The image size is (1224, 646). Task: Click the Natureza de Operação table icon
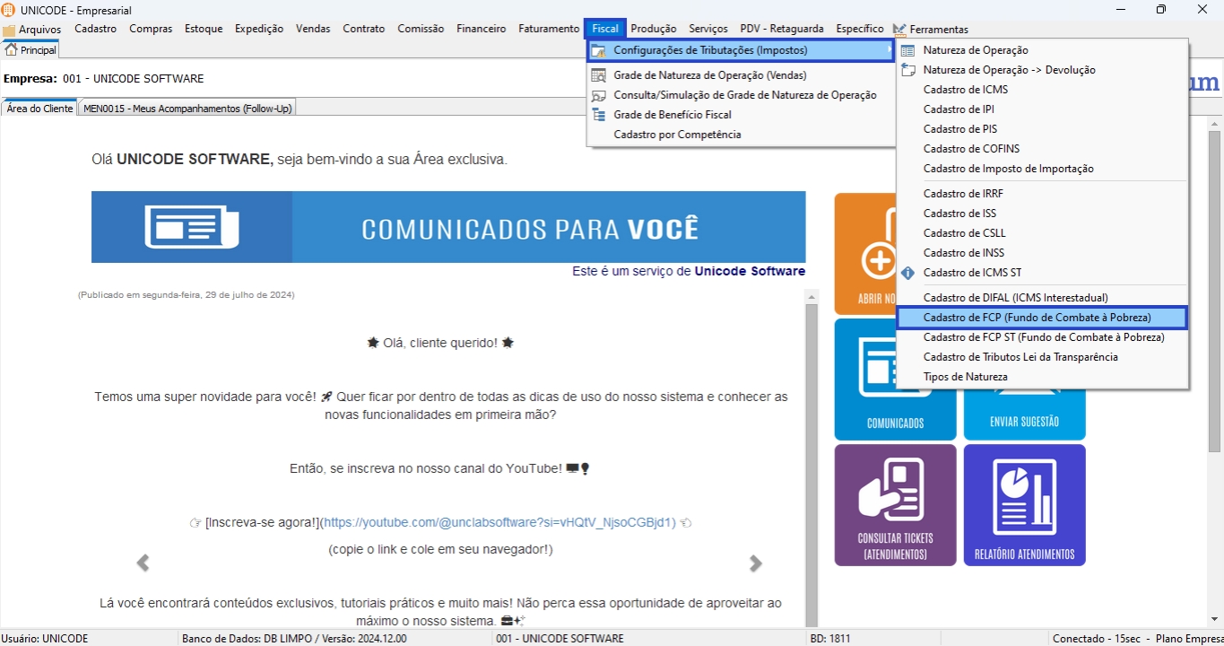point(908,51)
